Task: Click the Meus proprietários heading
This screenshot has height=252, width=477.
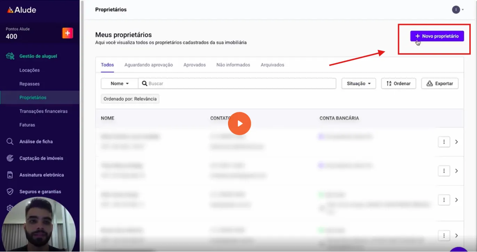Action: pyautogui.click(x=123, y=35)
